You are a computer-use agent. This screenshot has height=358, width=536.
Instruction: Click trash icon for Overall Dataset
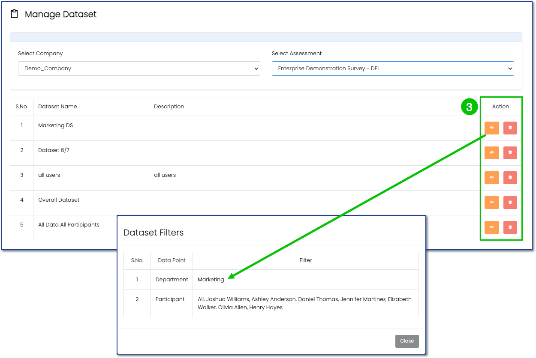coord(510,203)
